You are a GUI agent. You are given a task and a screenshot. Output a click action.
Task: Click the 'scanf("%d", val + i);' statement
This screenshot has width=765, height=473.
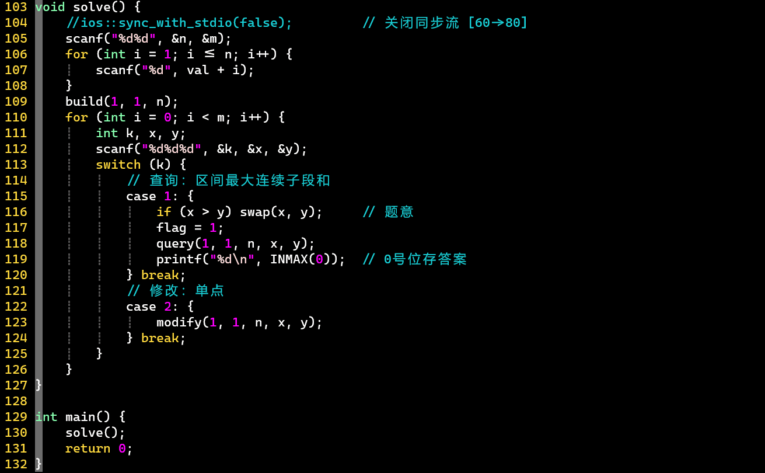tap(175, 70)
